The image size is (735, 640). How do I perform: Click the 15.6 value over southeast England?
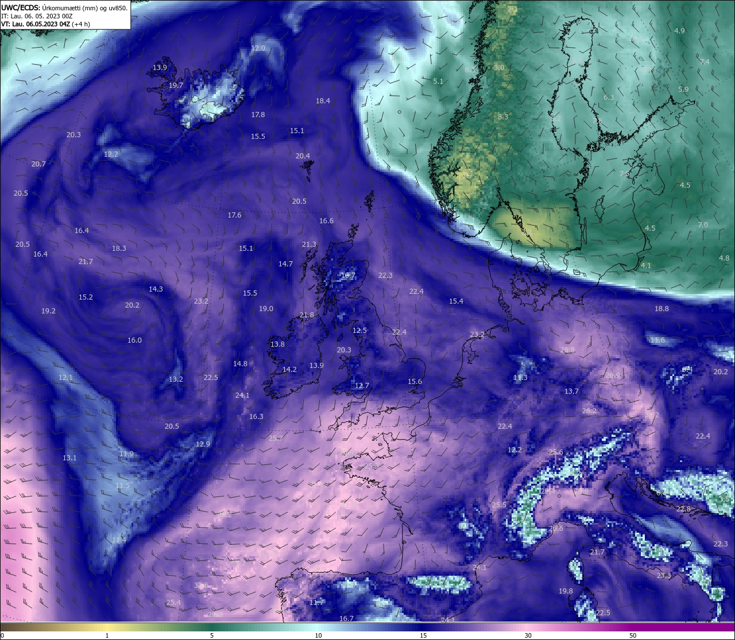tap(415, 382)
